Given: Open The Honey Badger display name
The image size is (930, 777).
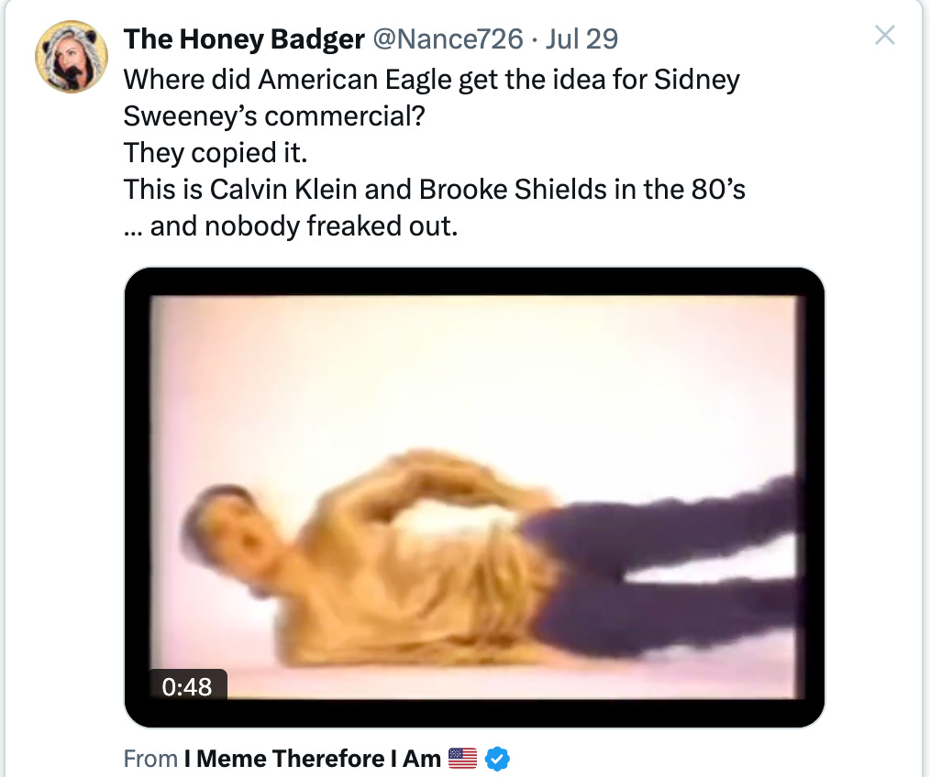Looking at the screenshot, I should [244, 39].
